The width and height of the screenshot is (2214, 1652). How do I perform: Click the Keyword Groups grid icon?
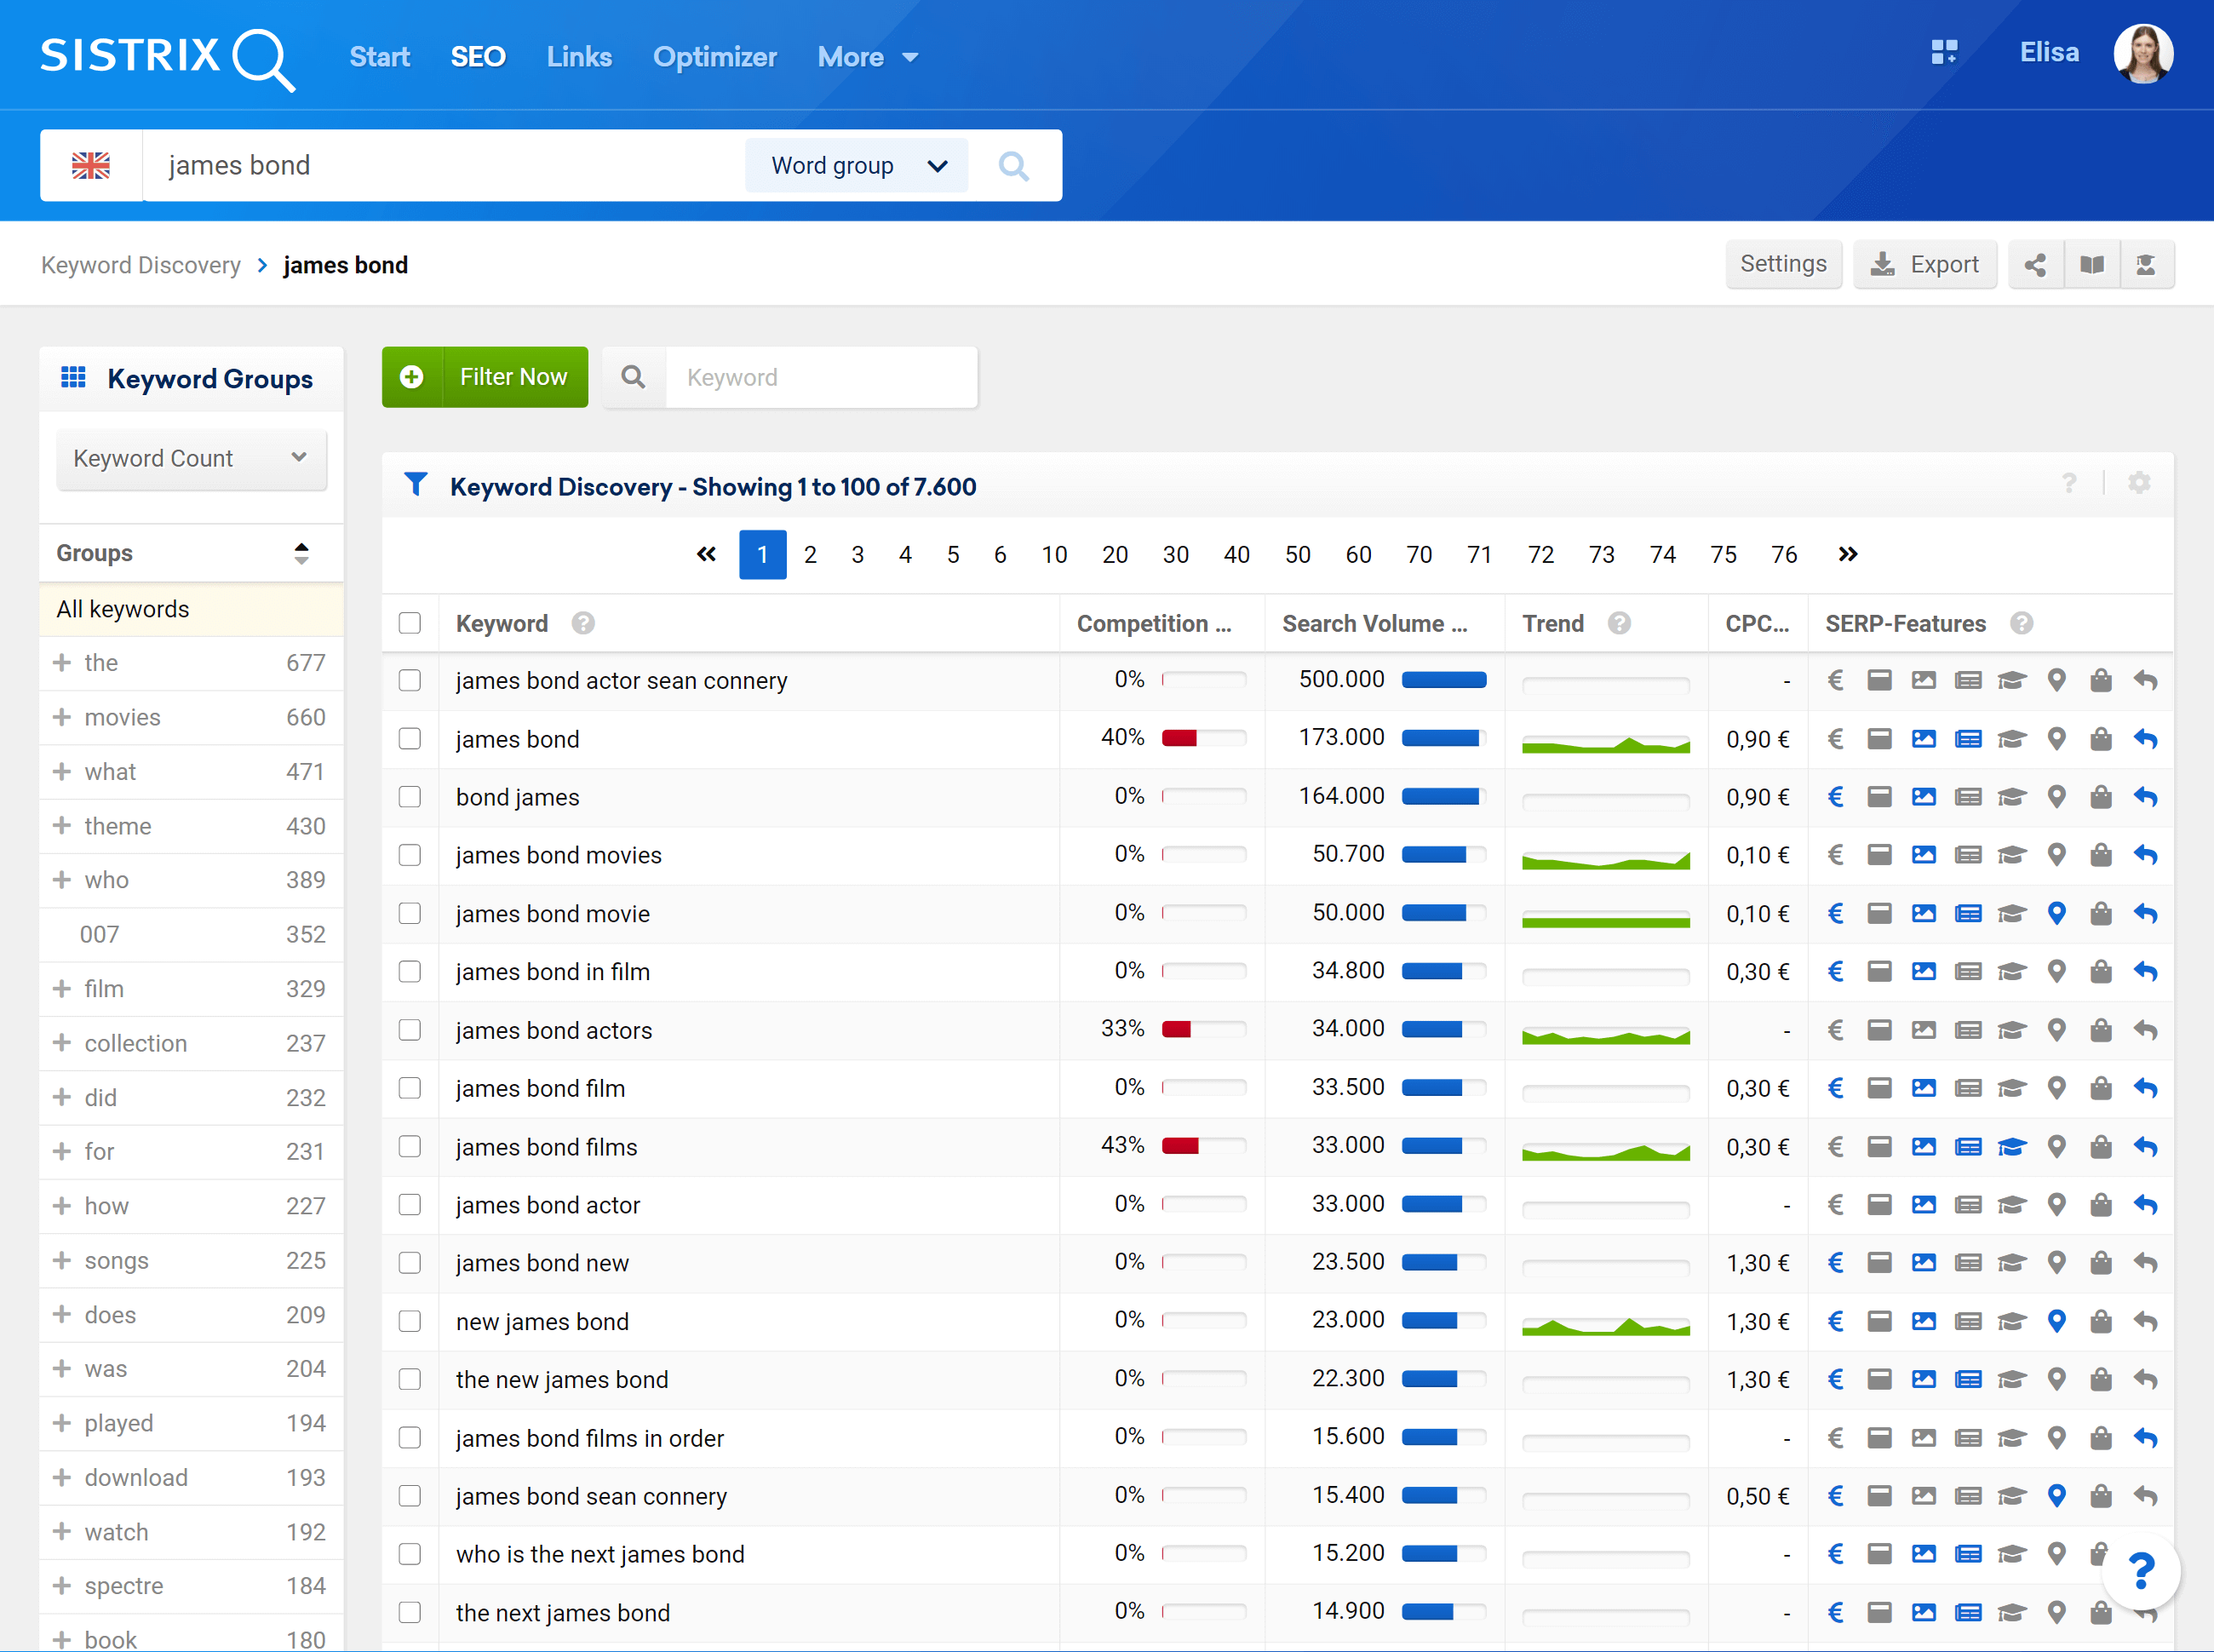pos(73,377)
